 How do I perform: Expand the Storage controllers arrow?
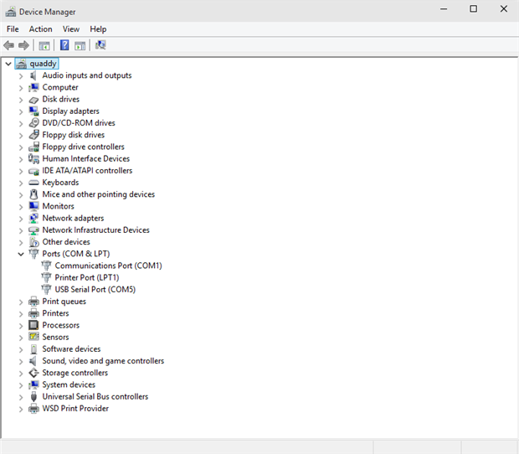tap(21, 374)
